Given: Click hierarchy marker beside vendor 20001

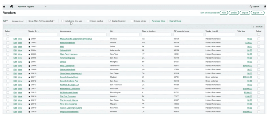Looking at the screenshot, I should 29,39.
